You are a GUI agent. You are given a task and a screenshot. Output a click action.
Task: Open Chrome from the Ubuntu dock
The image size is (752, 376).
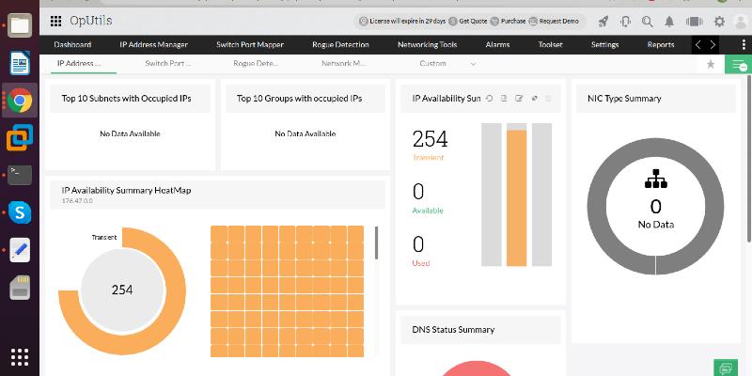(20, 101)
